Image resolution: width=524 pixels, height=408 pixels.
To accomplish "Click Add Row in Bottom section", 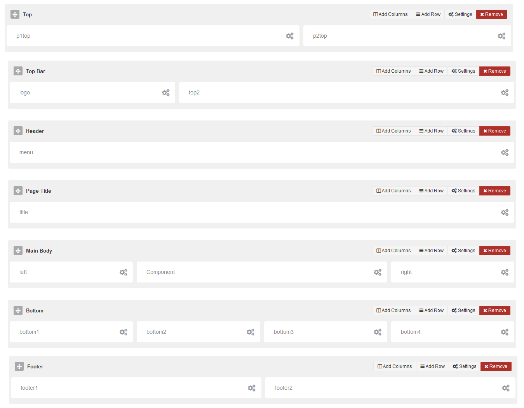I will [431, 310].
